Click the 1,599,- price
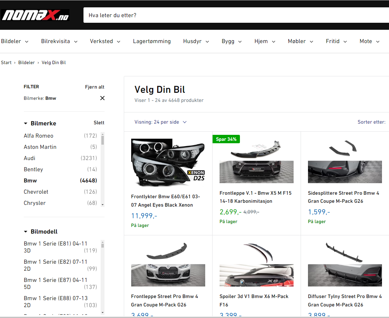Viewport: 389px width, 318px height. click(x=319, y=212)
